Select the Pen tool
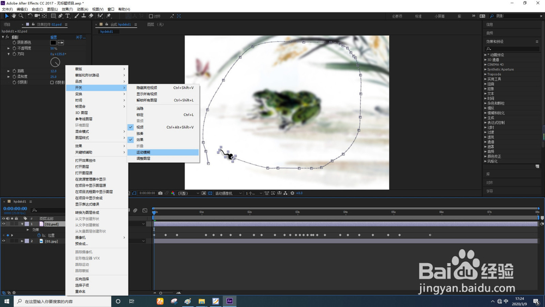The image size is (545, 307). [x=60, y=16]
